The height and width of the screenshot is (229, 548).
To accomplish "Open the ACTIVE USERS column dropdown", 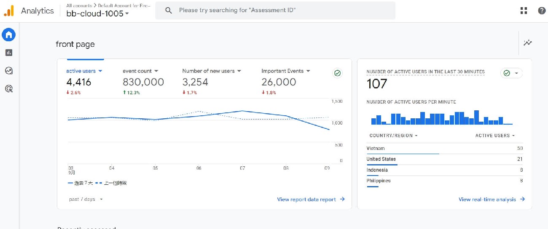I will (495, 136).
